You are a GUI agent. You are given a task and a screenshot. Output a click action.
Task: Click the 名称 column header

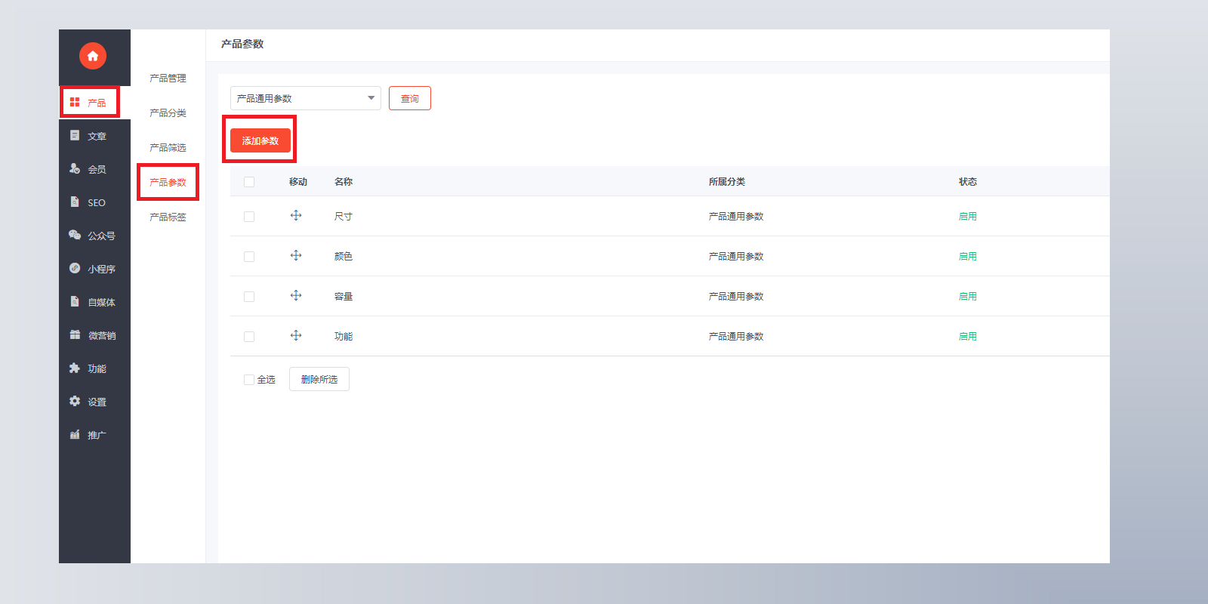[x=344, y=182]
